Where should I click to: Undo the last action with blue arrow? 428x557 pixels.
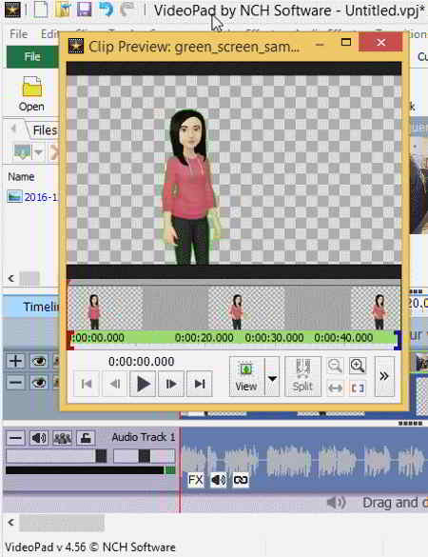tap(106, 10)
